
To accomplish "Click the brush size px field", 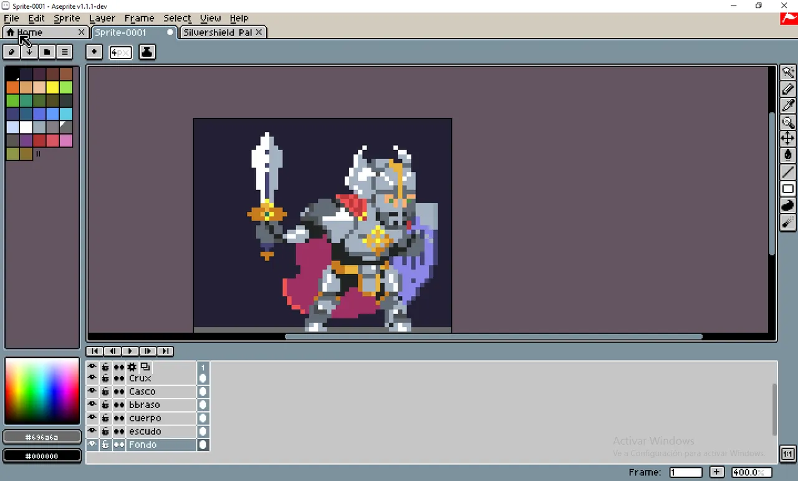I will point(120,52).
